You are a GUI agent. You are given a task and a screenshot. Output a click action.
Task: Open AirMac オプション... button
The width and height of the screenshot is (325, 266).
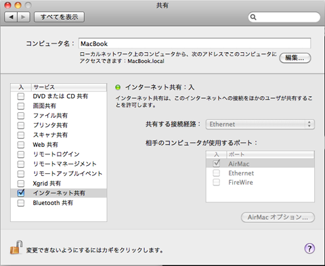coord(278,217)
